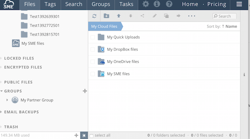Tick the My DropBox files checkbox
Image resolution: width=250 pixels, height=139 pixels.
[x=93, y=50]
